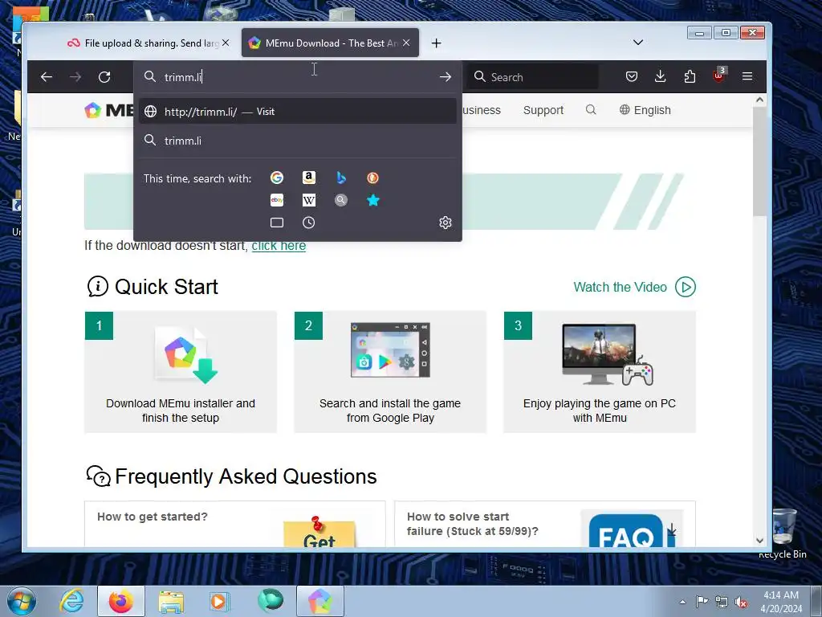Screen dimensions: 822x617
Task: Open the Recycle Bin on the desktop
Action: coord(783,534)
